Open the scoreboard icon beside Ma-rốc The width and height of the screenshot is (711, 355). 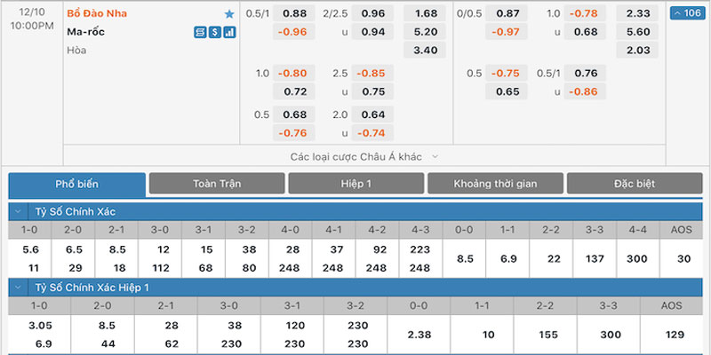point(200,32)
